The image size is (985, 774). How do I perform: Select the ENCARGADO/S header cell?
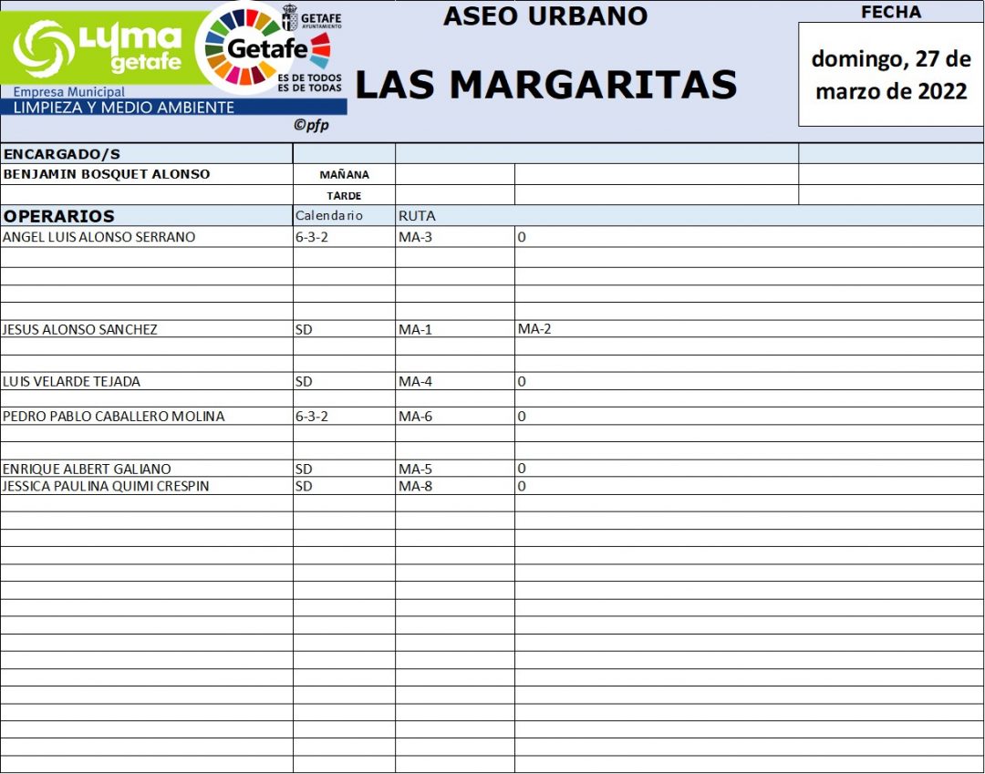[146, 154]
